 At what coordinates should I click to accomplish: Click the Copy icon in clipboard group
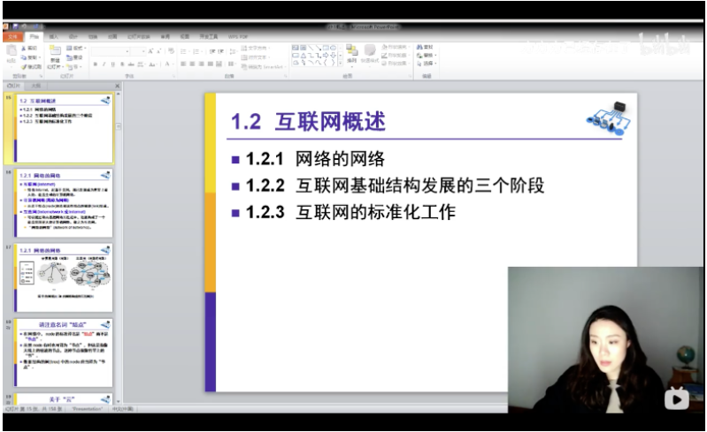point(24,57)
